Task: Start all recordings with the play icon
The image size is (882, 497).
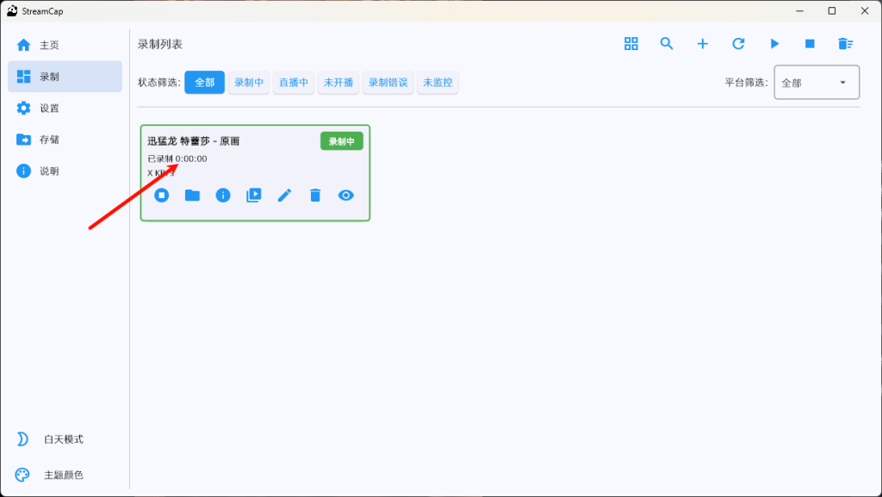Action: coord(774,43)
